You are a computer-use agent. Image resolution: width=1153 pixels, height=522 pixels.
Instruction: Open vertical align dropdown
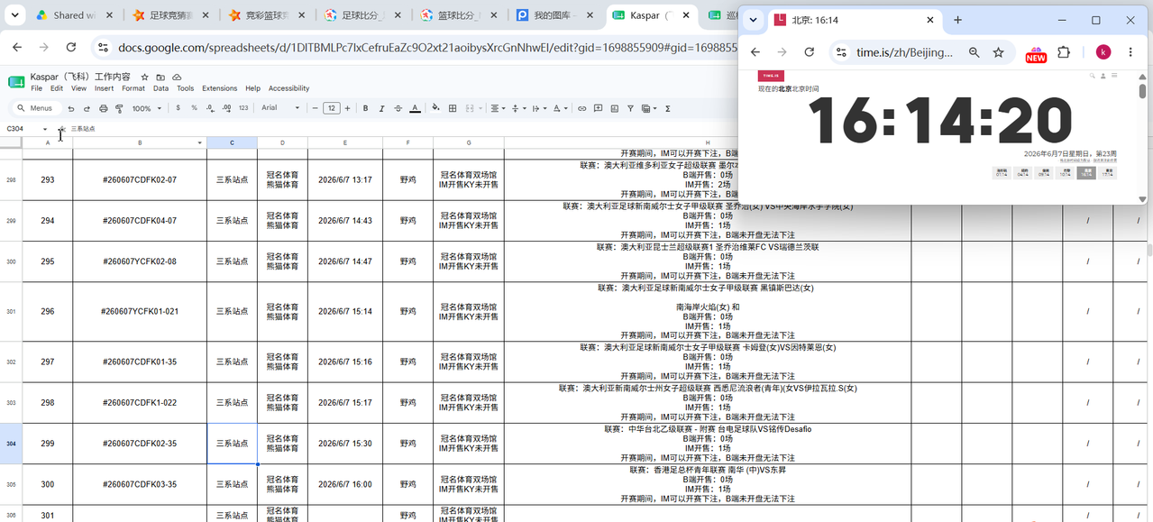[518, 108]
